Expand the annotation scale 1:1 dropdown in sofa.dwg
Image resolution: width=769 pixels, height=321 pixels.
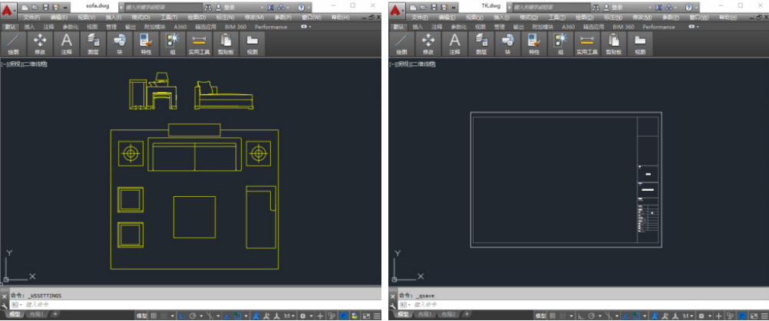[290, 316]
